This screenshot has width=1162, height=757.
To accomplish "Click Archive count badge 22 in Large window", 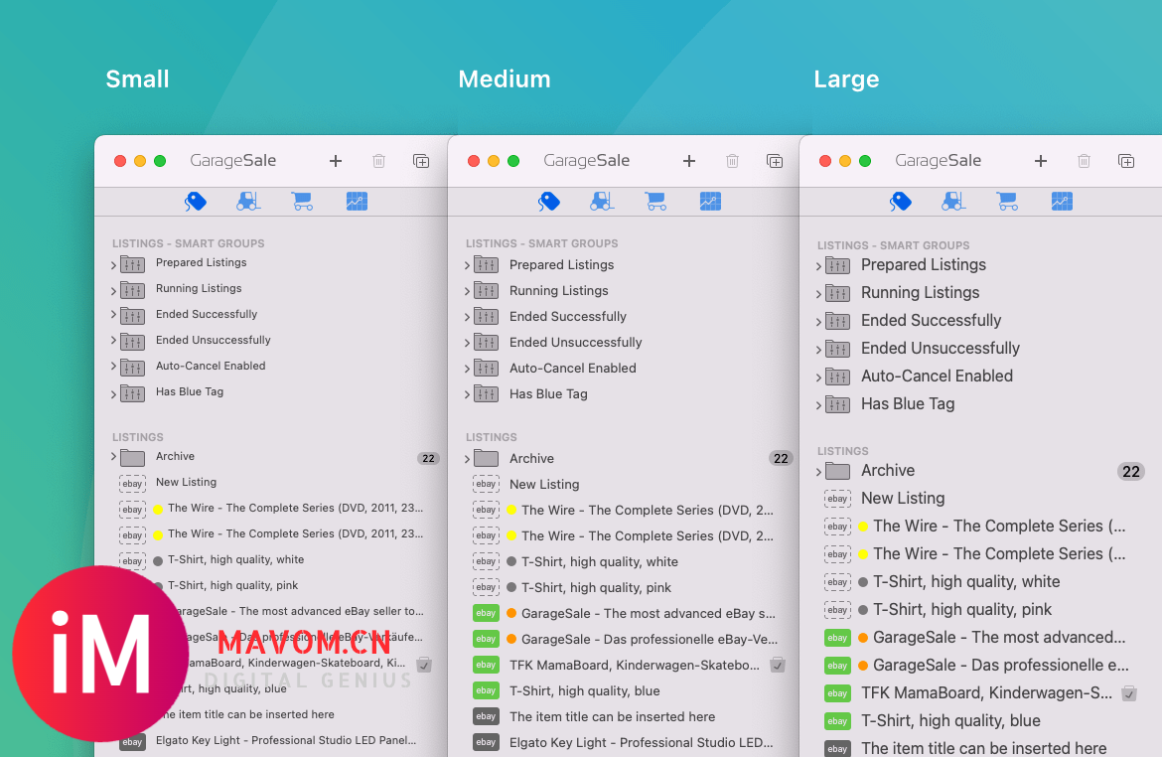I will 1131,472.
